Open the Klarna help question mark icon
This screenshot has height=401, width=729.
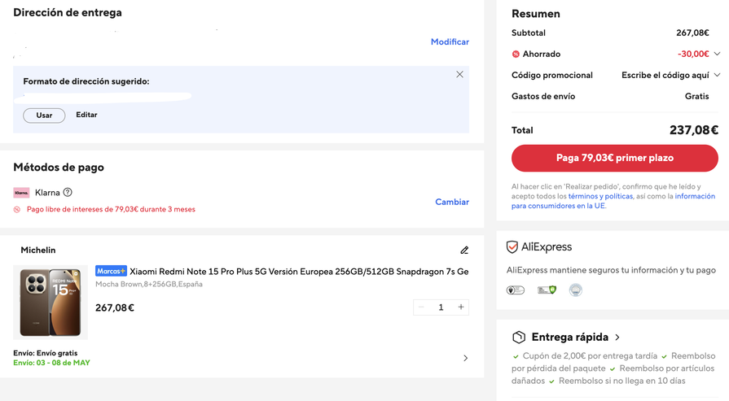click(68, 192)
